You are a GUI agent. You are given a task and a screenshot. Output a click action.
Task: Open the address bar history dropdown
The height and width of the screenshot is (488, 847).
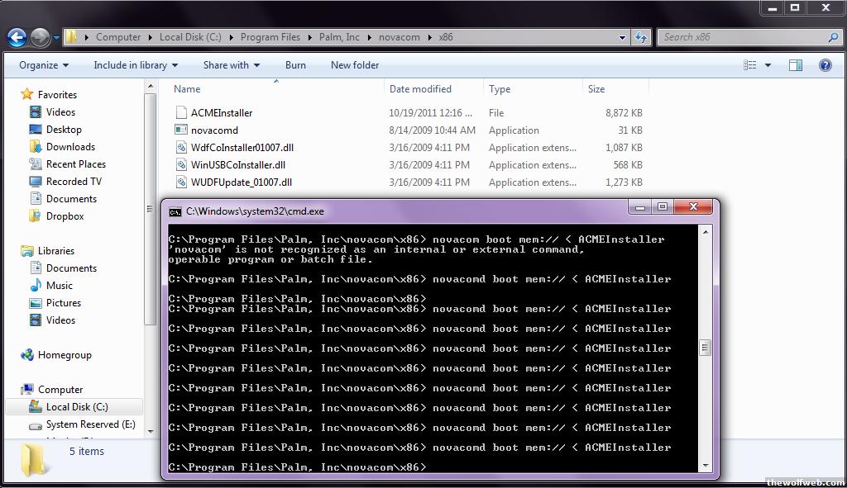[622, 37]
